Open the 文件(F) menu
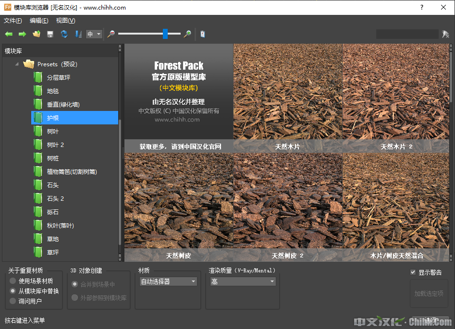Image resolution: width=455 pixels, height=329 pixels. coord(13,21)
